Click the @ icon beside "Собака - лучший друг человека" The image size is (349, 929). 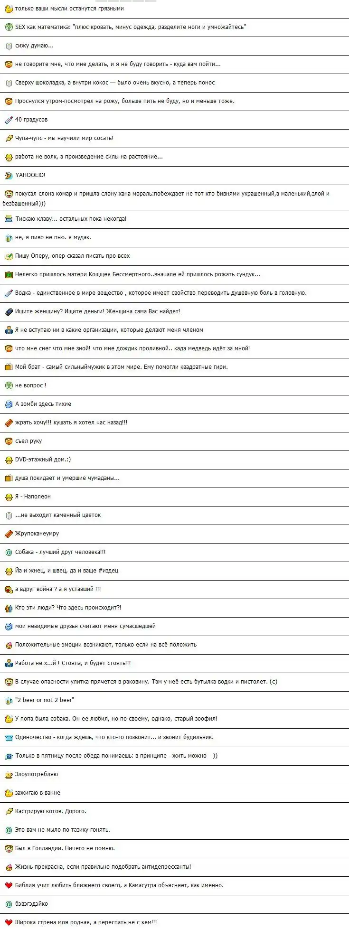tap(9, 552)
